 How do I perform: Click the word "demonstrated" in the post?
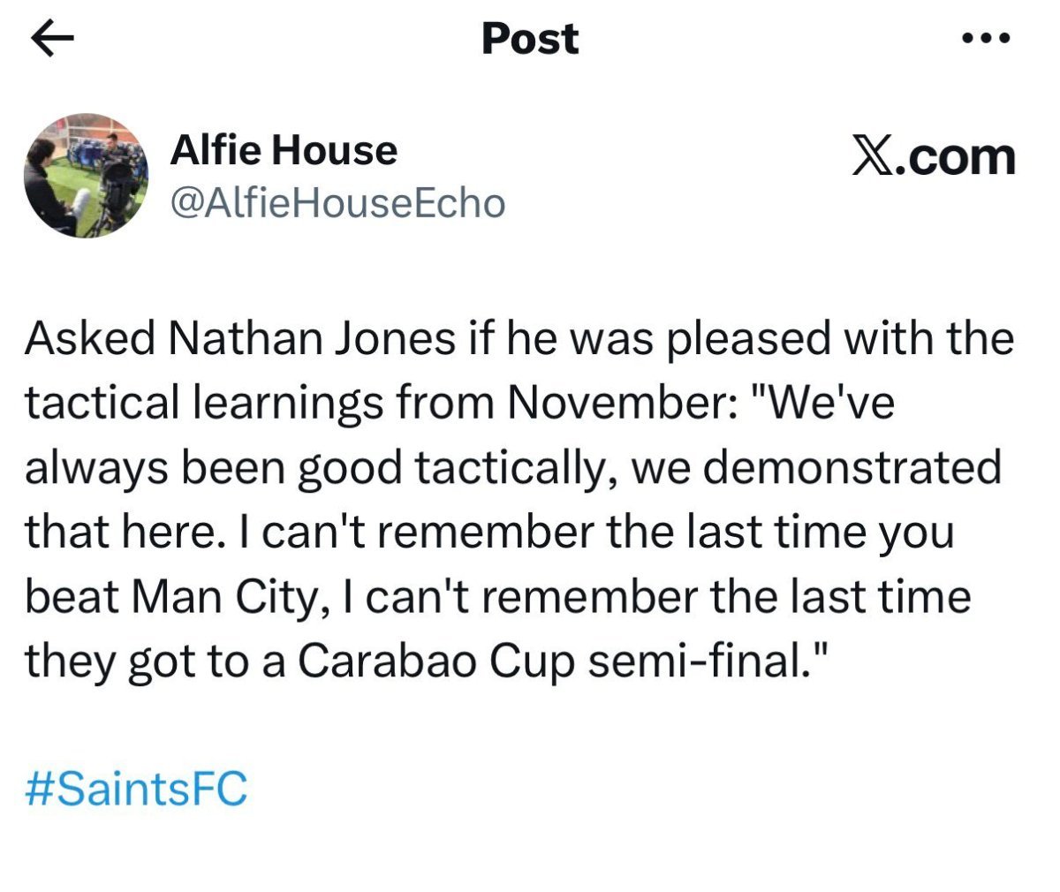pos(852,467)
